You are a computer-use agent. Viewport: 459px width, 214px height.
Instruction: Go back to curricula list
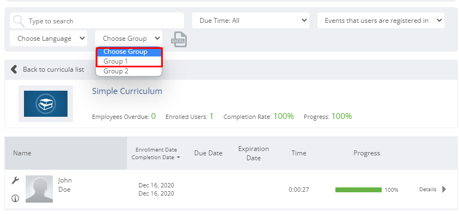tap(53, 70)
